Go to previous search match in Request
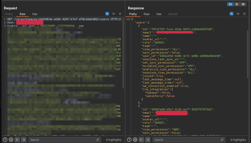The width and height of the screenshot is (251, 143). 17,140
